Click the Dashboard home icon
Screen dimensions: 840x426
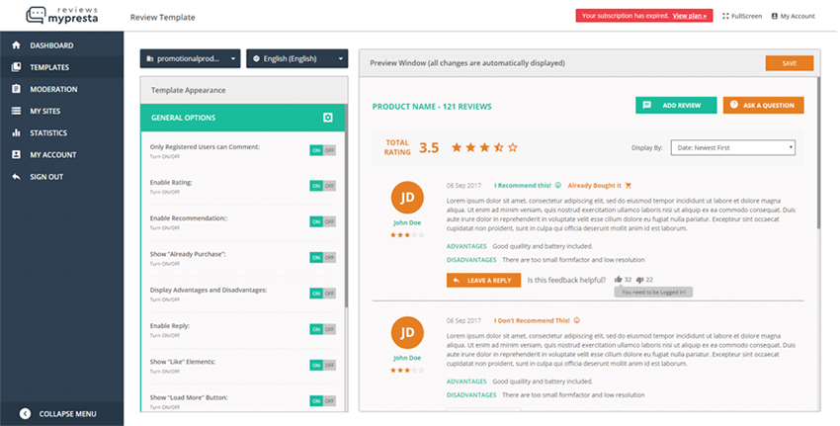16,45
